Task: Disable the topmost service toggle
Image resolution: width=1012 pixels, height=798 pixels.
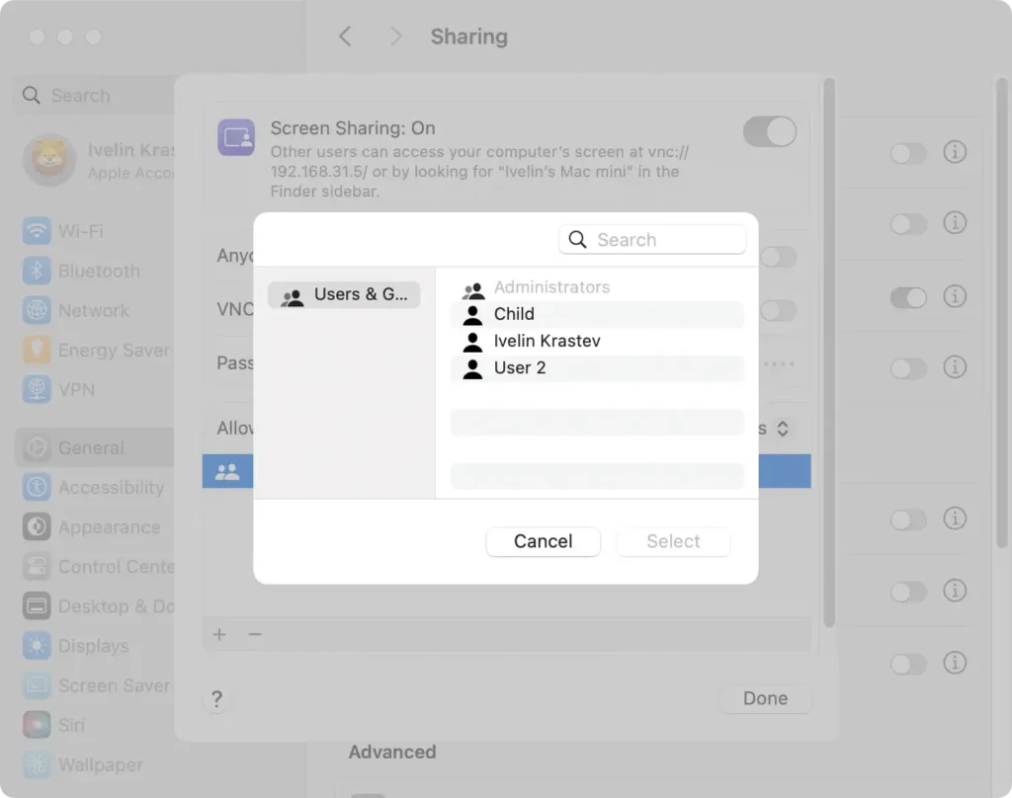Action: 908,153
